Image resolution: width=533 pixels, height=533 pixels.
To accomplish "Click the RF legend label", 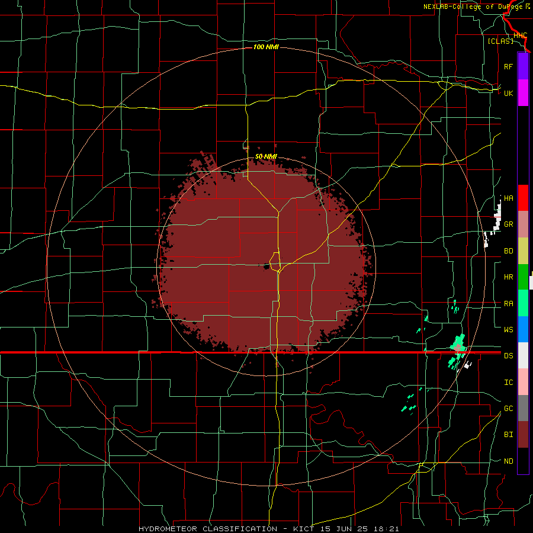I will click(508, 66).
